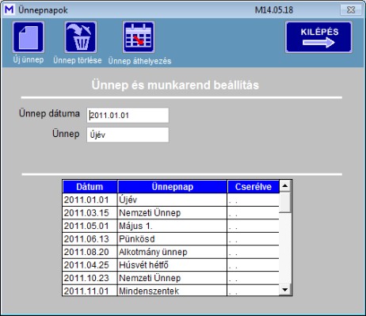
Task: Select the Cserélve column header
Action: point(254,187)
